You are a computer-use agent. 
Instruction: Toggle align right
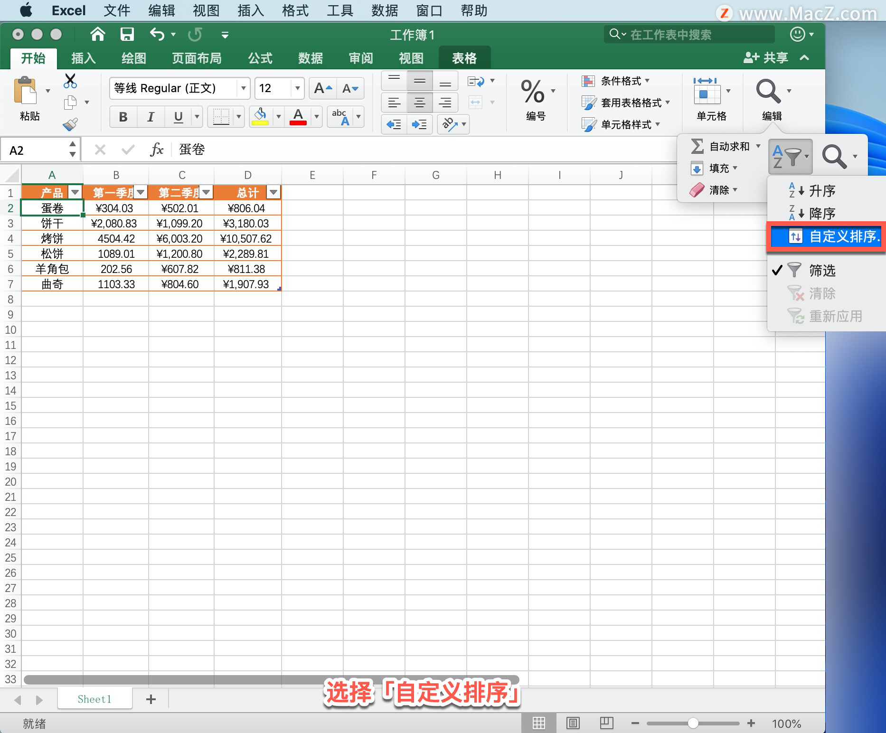pos(445,103)
